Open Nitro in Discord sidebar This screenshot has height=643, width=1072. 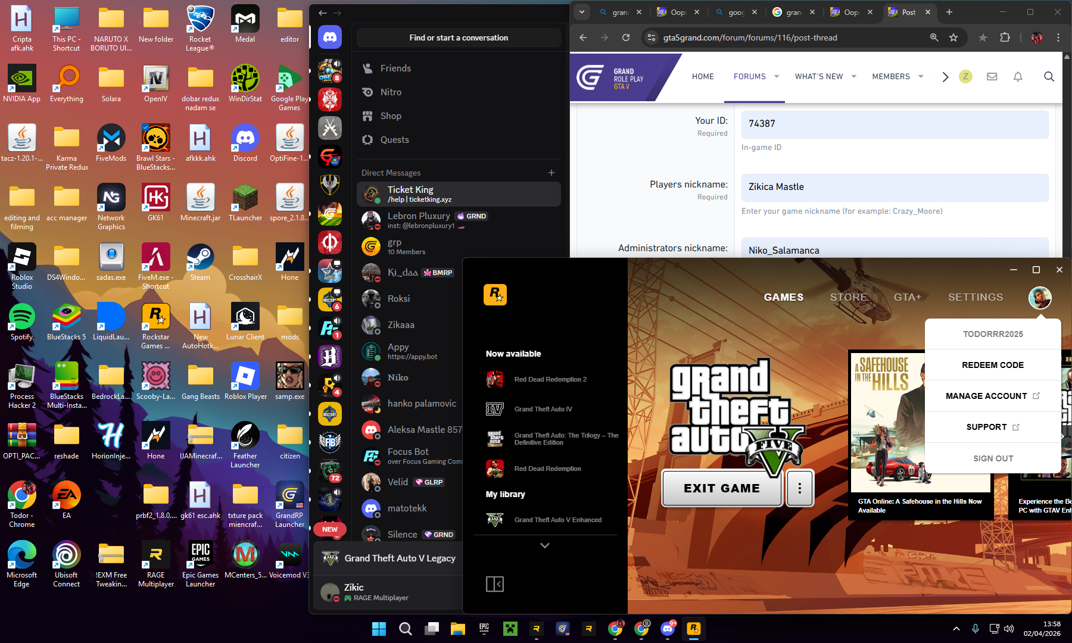[391, 92]
